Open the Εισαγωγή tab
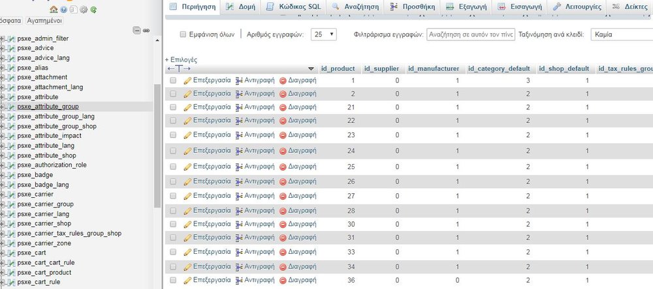This screenshot has height=289, width=653. coord(520,7)
